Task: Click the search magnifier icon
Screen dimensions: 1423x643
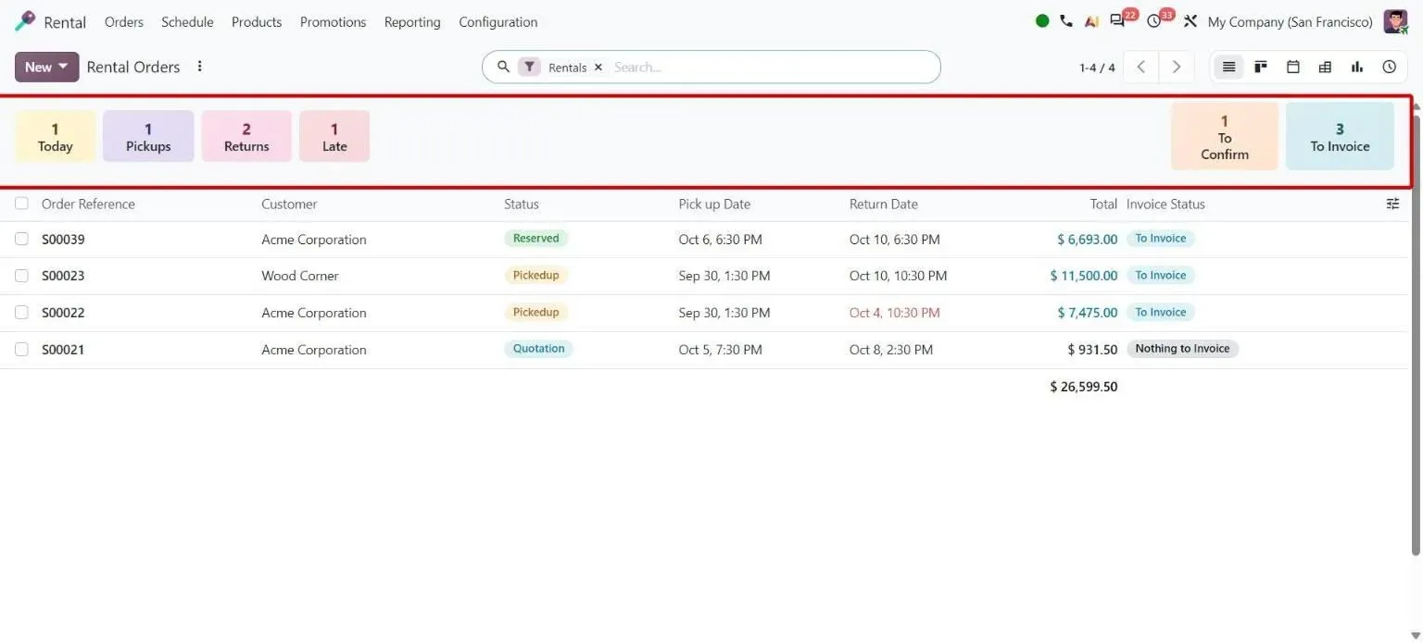Action: (504, 67)
